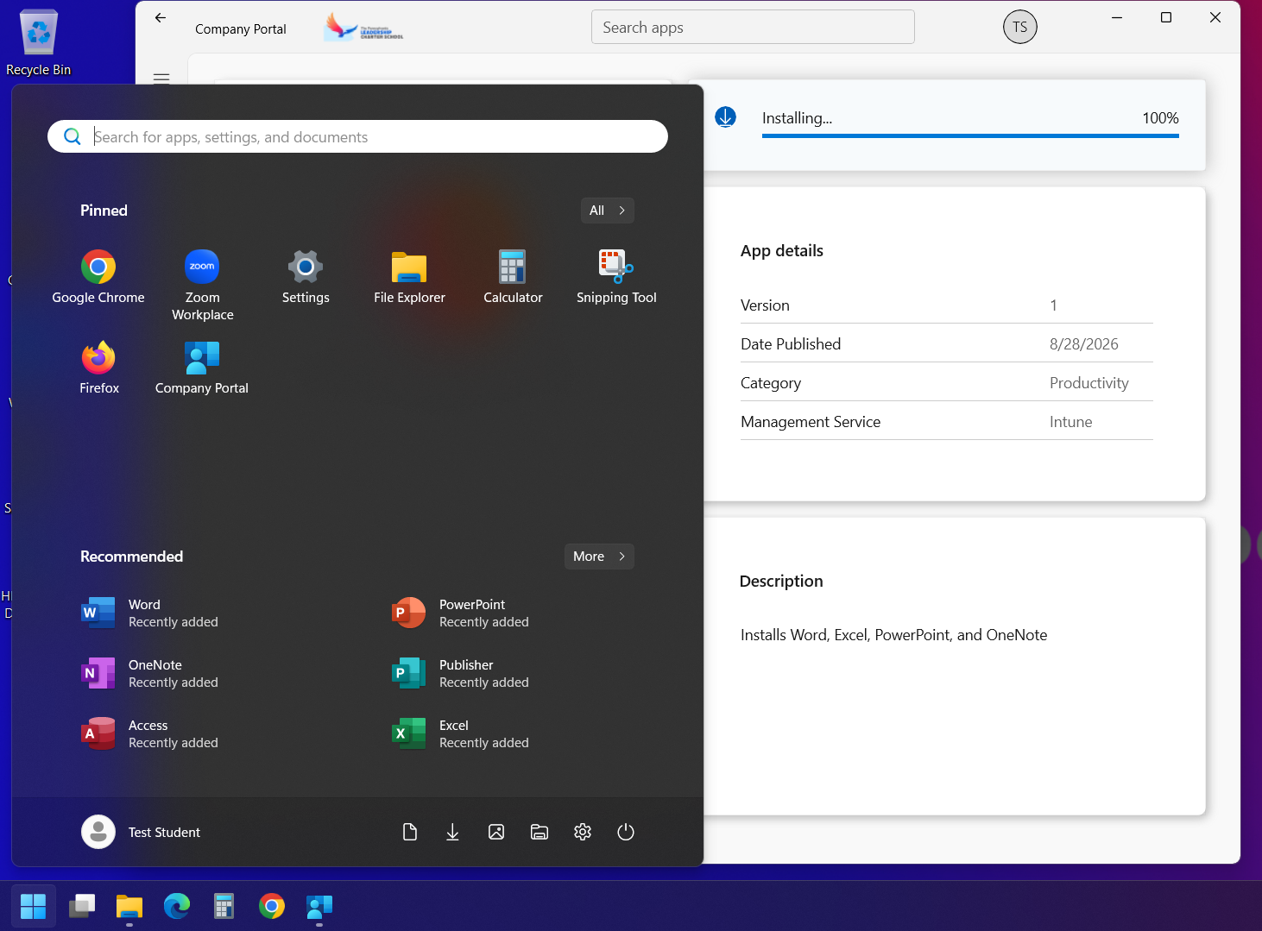Open File Explorer pinned app

click(409, 278)
